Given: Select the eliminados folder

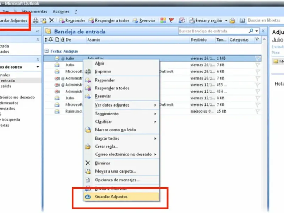Looking at the screenshot, I should coord(9,103).
